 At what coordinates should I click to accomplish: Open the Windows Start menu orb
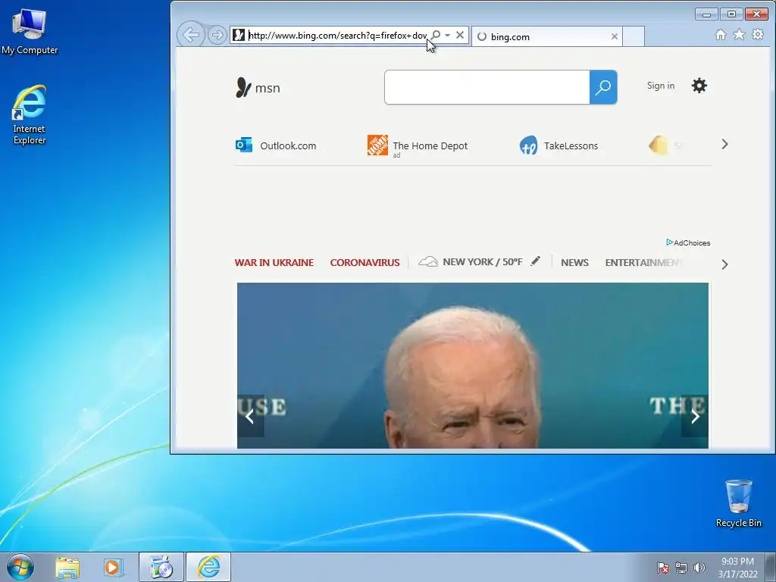20,567
